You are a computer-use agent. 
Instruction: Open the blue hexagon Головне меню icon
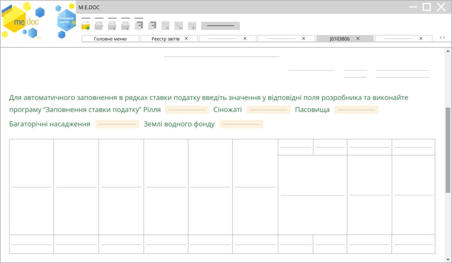pyautogui.click(x=66, y=20)
